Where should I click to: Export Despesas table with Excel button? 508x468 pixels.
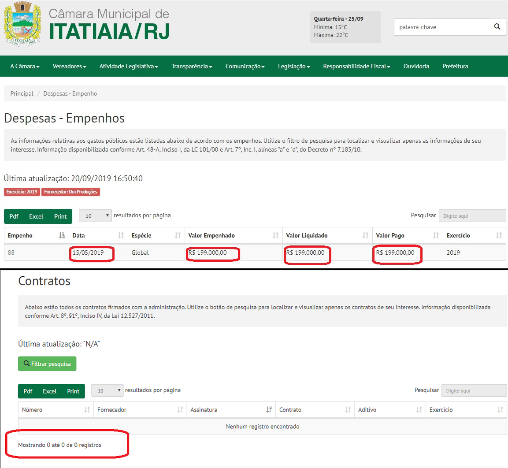(x=36, y=216)
